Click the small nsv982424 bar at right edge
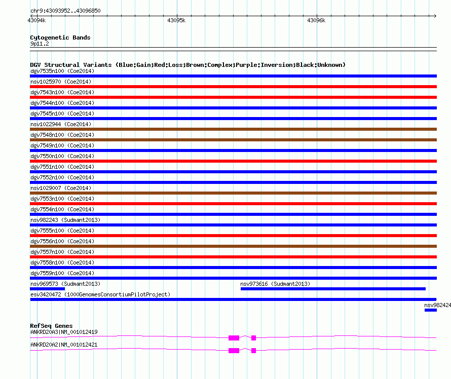This screenshot has width=451, height=379. tap(431, 310)
